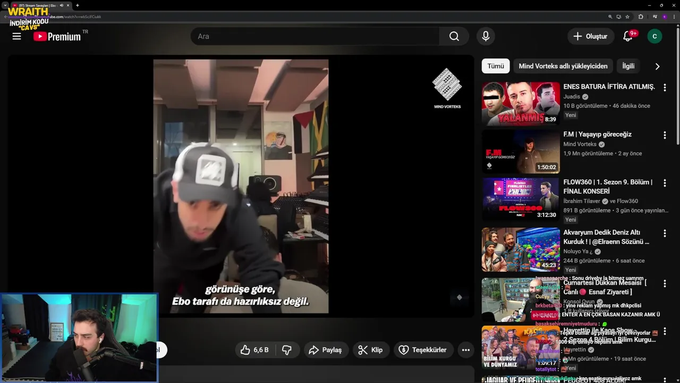The width and height of the screenshot is (680, 383).
Task: Select the Tümü filter chip
Action: 496,66
